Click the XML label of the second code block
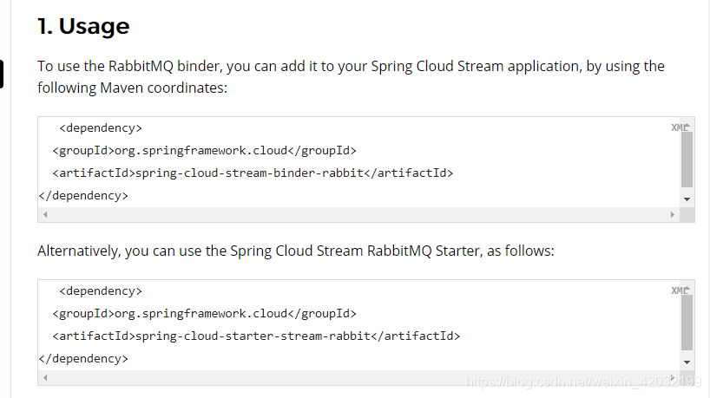The image size is (710, 398). coord(680,290)
